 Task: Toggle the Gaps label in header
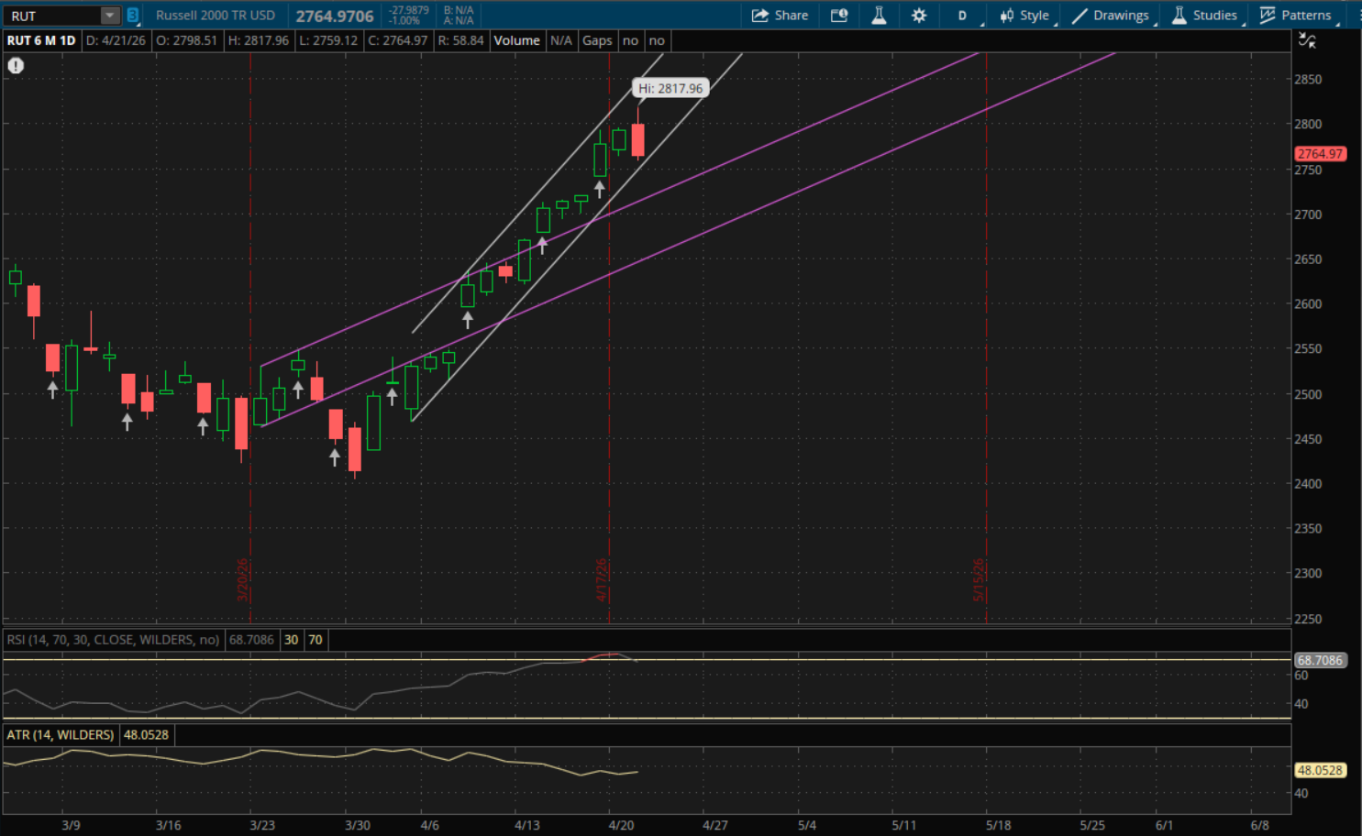click(597, 40)
